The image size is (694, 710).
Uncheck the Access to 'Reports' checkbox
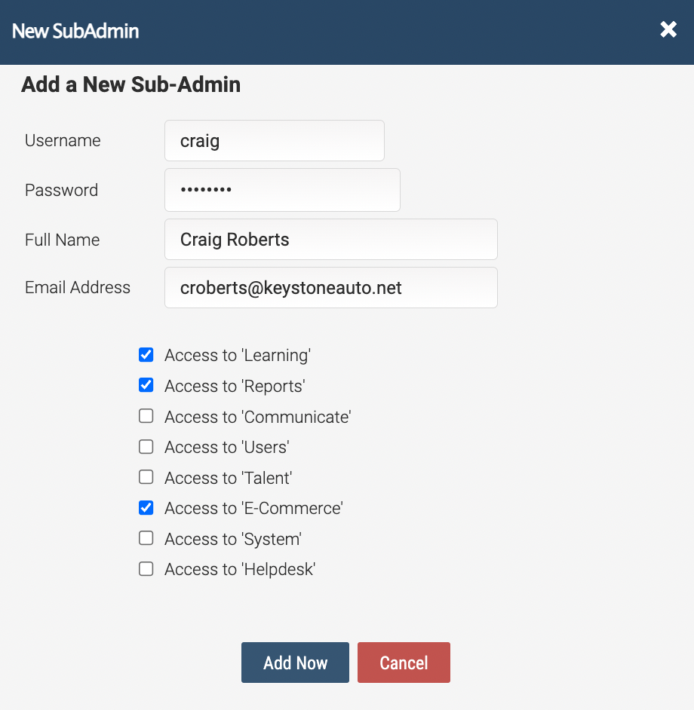coord(146,385)
